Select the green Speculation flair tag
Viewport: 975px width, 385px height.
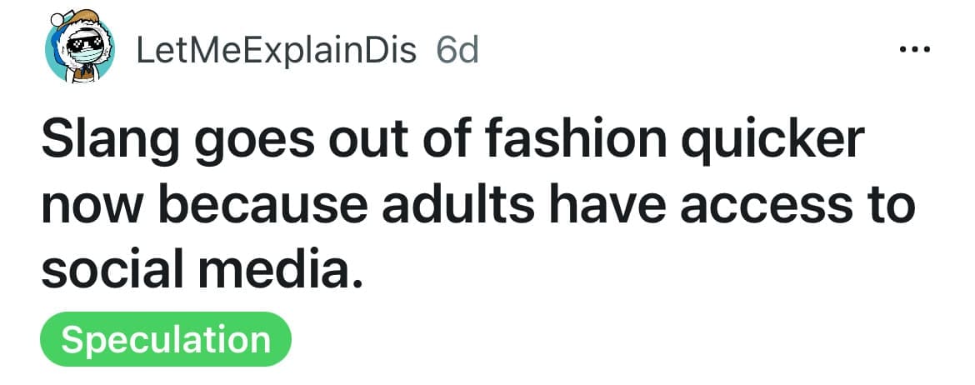coord(165,340)
